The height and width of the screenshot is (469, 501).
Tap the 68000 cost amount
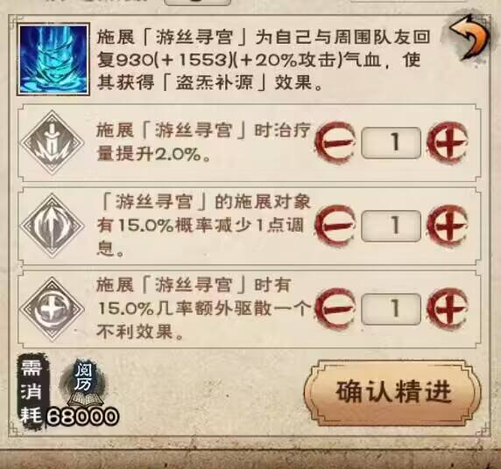[82, 416]
